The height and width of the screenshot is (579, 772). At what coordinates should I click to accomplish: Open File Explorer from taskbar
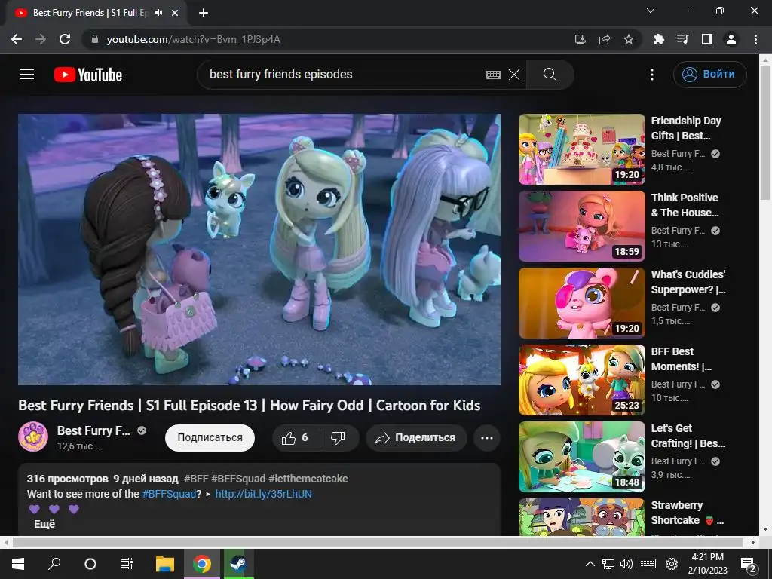[x=165, y=564]
